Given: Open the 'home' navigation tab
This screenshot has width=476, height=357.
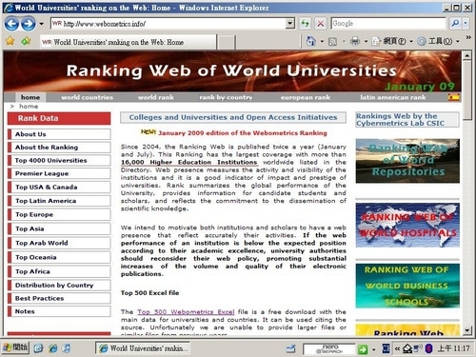Looking at the screenshot, I should 30,97.
